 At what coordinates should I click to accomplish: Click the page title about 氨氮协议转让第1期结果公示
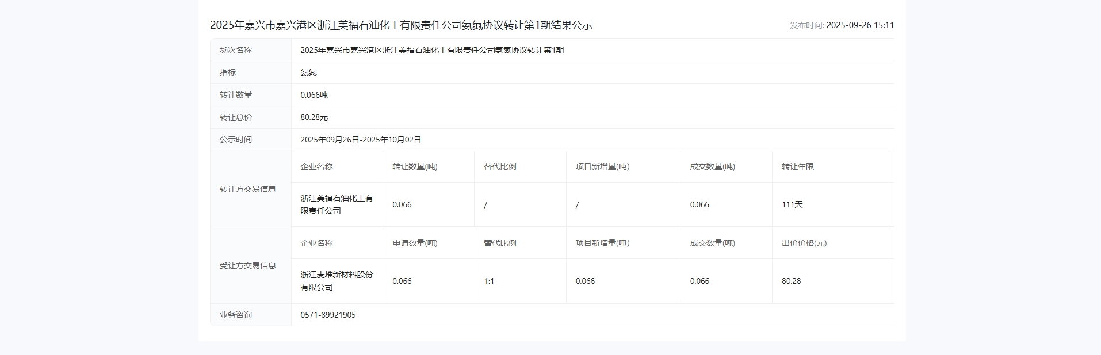pos(401,25)
